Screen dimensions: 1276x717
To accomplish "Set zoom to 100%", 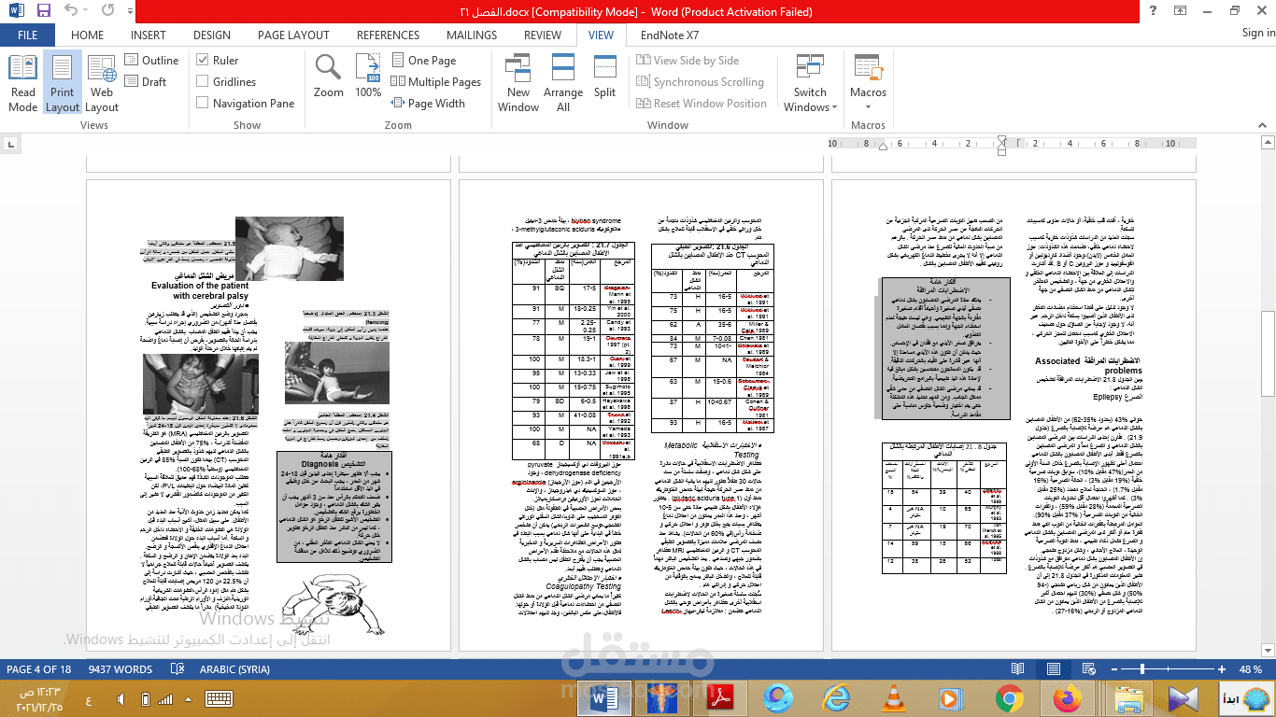I will pos(368,77).
